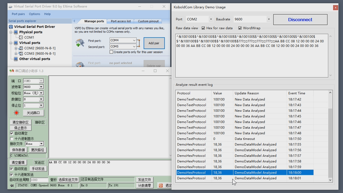The height and width of the screenshot is (193, 343).
Task: Click the 保存数据 button
Action: coord(18,150)
